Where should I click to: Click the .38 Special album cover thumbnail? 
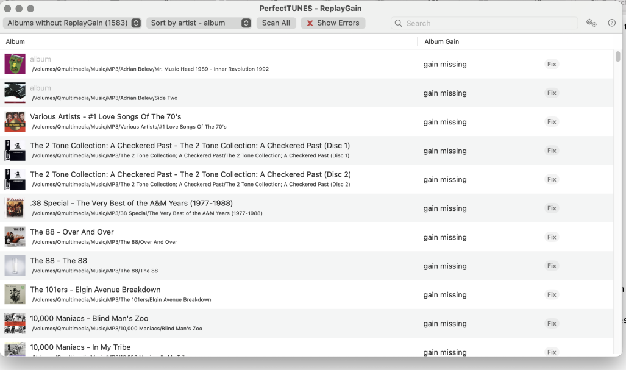(x=15, y=208)
